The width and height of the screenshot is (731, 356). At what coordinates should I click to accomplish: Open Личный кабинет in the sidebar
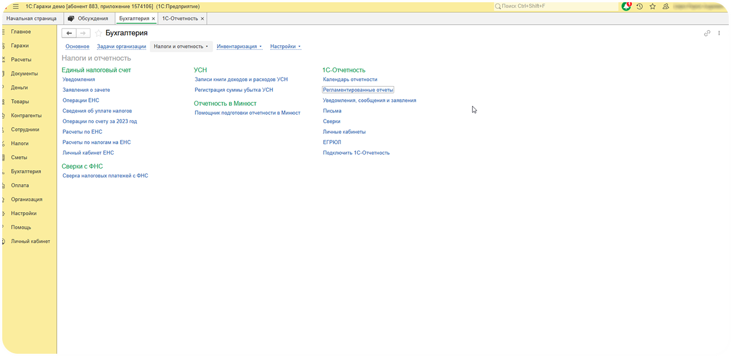tap(30, 241)
